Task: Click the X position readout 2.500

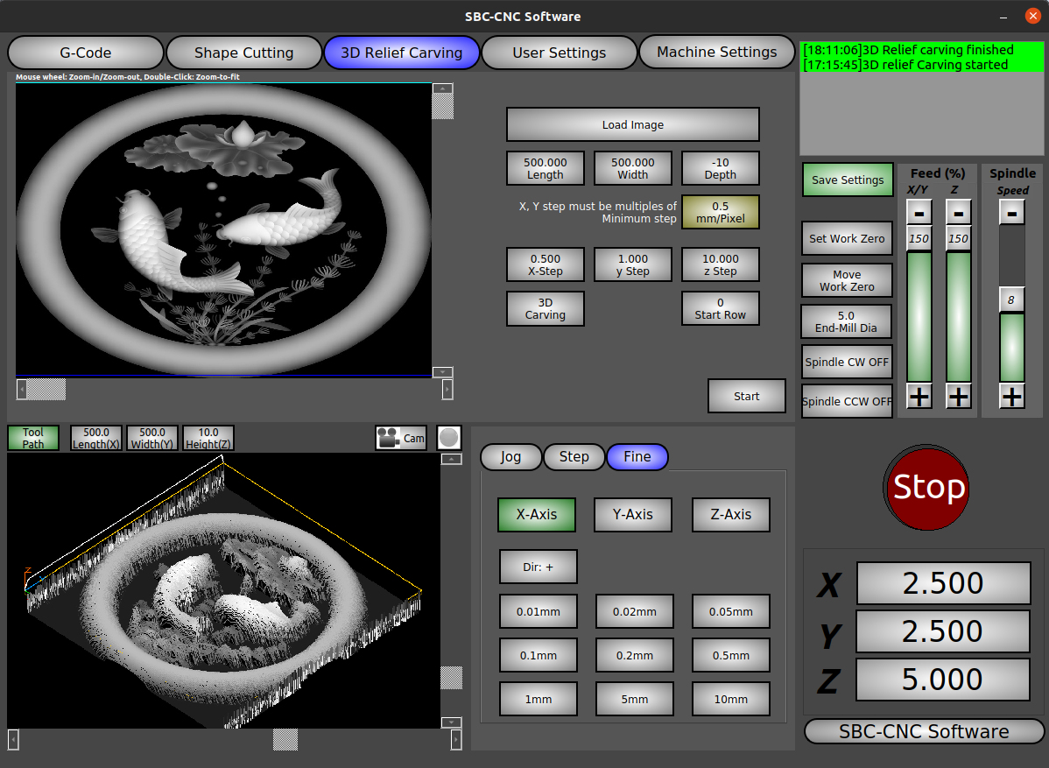Action: tap(943, 583)
